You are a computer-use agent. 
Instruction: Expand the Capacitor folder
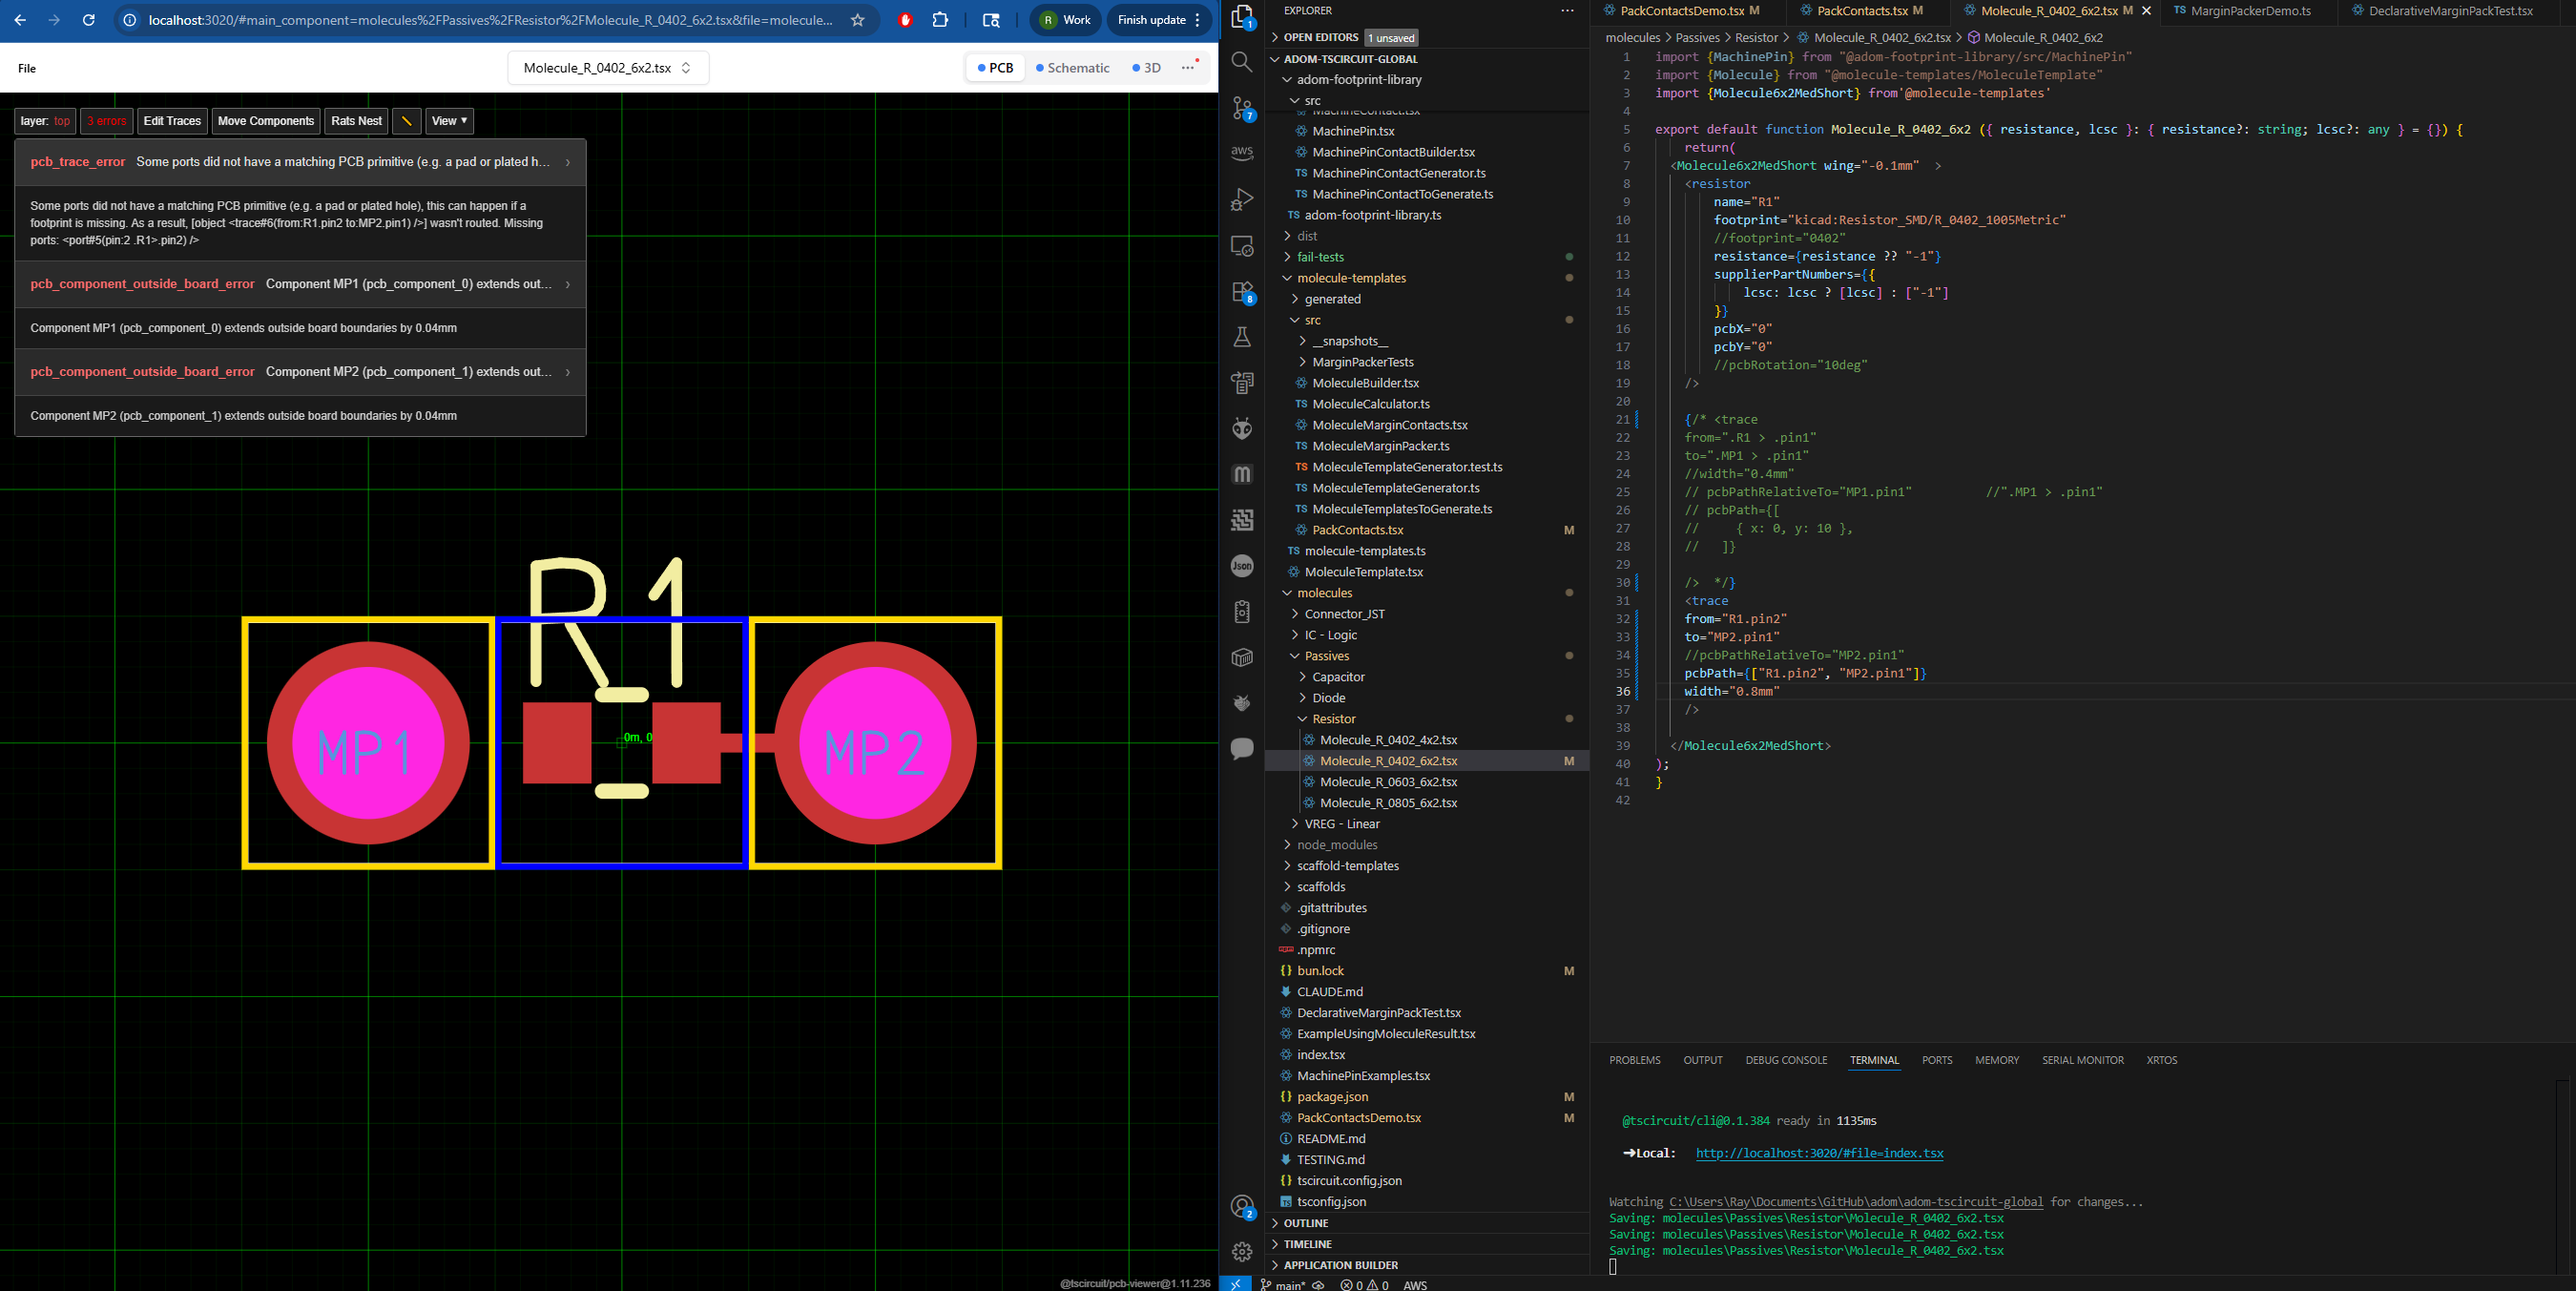pyautogui.click(x=1338, y=677)
